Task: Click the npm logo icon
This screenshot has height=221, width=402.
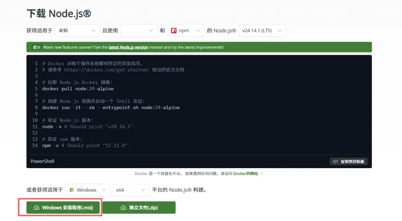Action: click(174, 31)
